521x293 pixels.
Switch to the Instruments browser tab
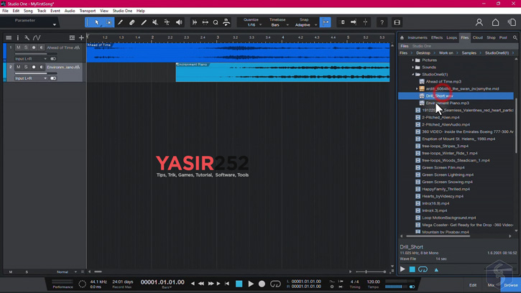point(418,37)
